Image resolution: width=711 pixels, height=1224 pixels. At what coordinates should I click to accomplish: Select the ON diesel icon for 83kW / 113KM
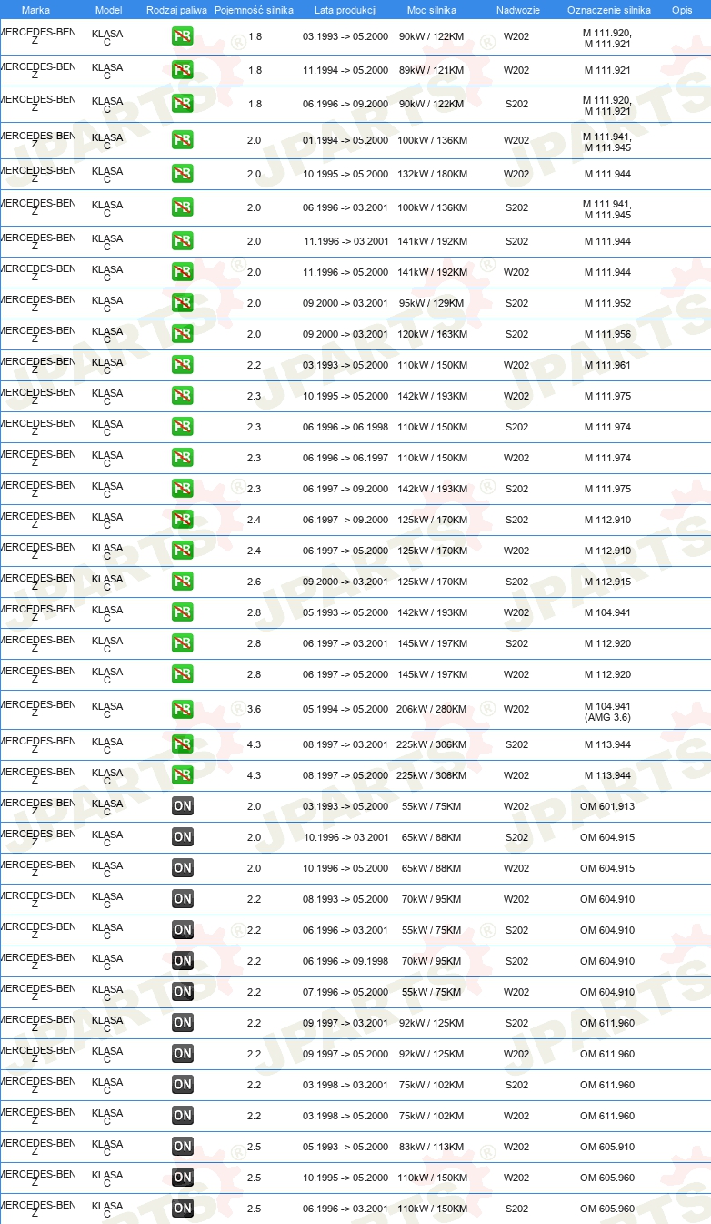click(183, 1147)
